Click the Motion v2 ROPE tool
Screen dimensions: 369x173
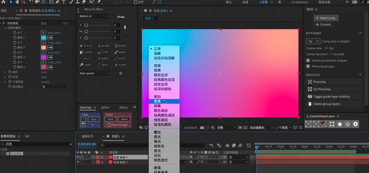120,58
